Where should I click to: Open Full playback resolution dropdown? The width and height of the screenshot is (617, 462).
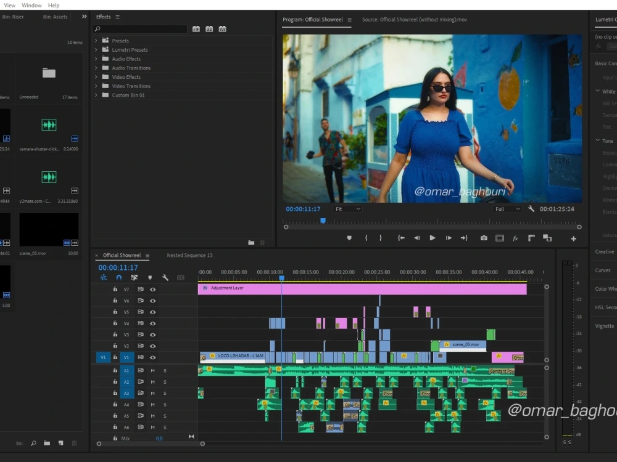point(507,209)
